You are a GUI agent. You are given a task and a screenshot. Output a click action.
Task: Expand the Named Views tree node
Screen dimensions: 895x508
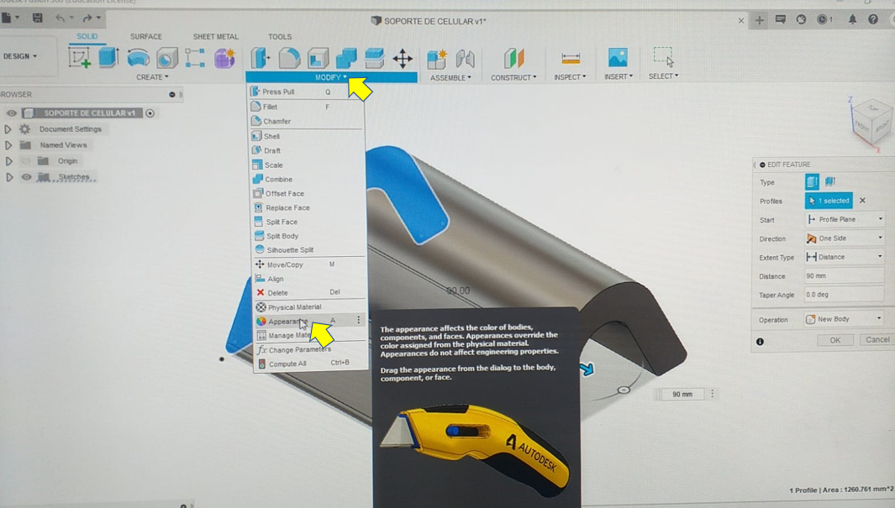coord(8,145)
